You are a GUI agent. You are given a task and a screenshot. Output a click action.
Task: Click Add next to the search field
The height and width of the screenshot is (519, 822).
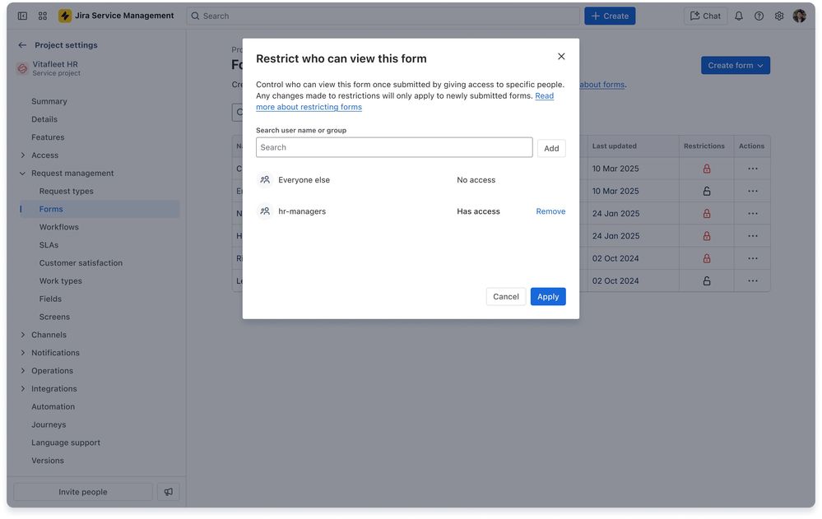pos(551,148)
